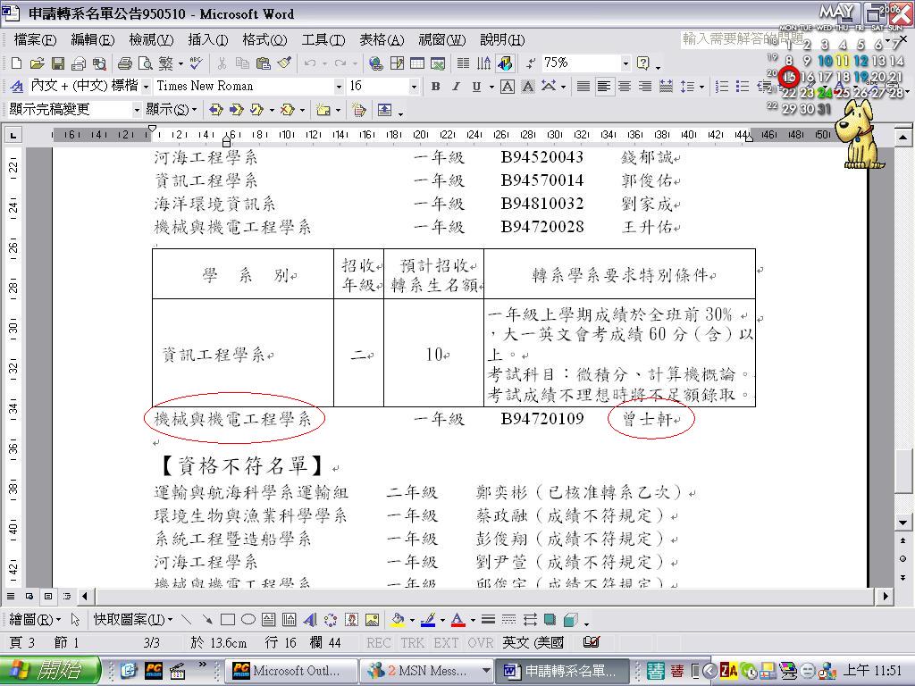
Task: Copy the selection with the copy icon
Action: 242,63
